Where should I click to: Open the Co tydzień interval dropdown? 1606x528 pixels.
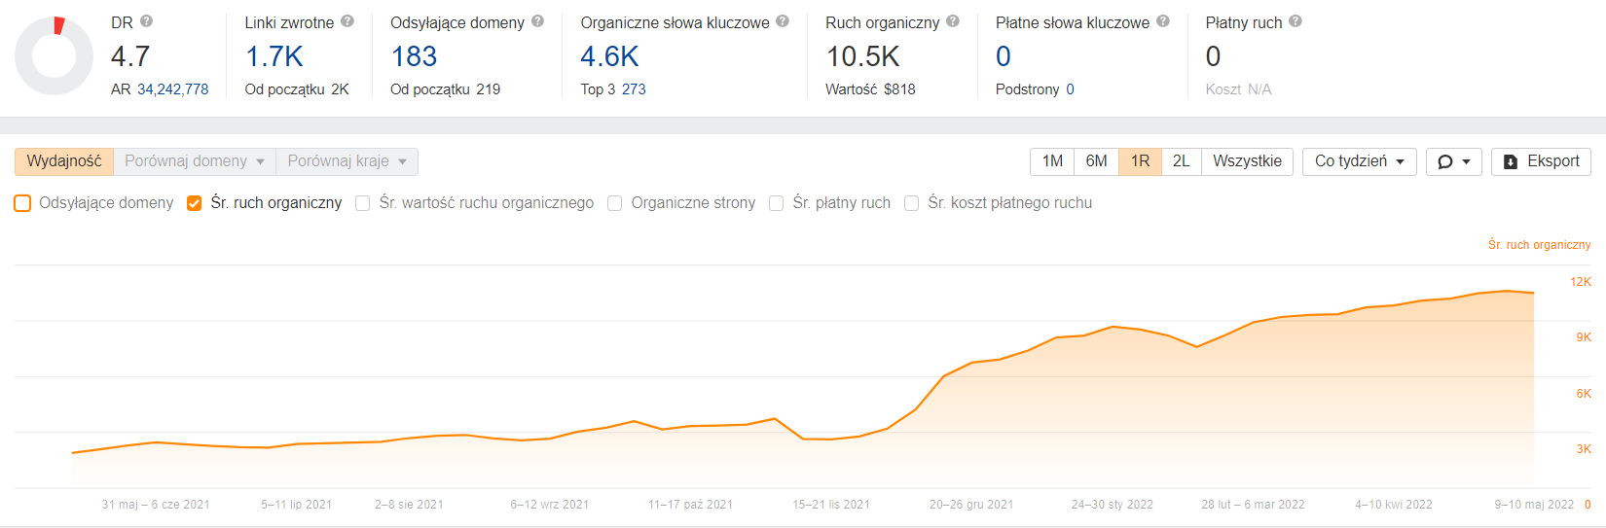[x=1360, y=161]
